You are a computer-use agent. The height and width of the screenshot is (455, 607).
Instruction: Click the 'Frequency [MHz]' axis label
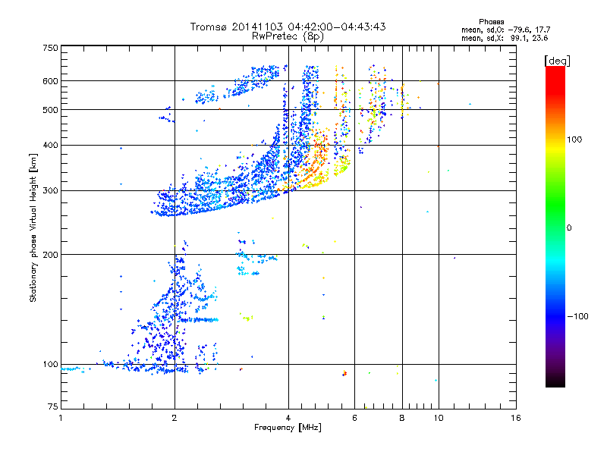[288, 428]
